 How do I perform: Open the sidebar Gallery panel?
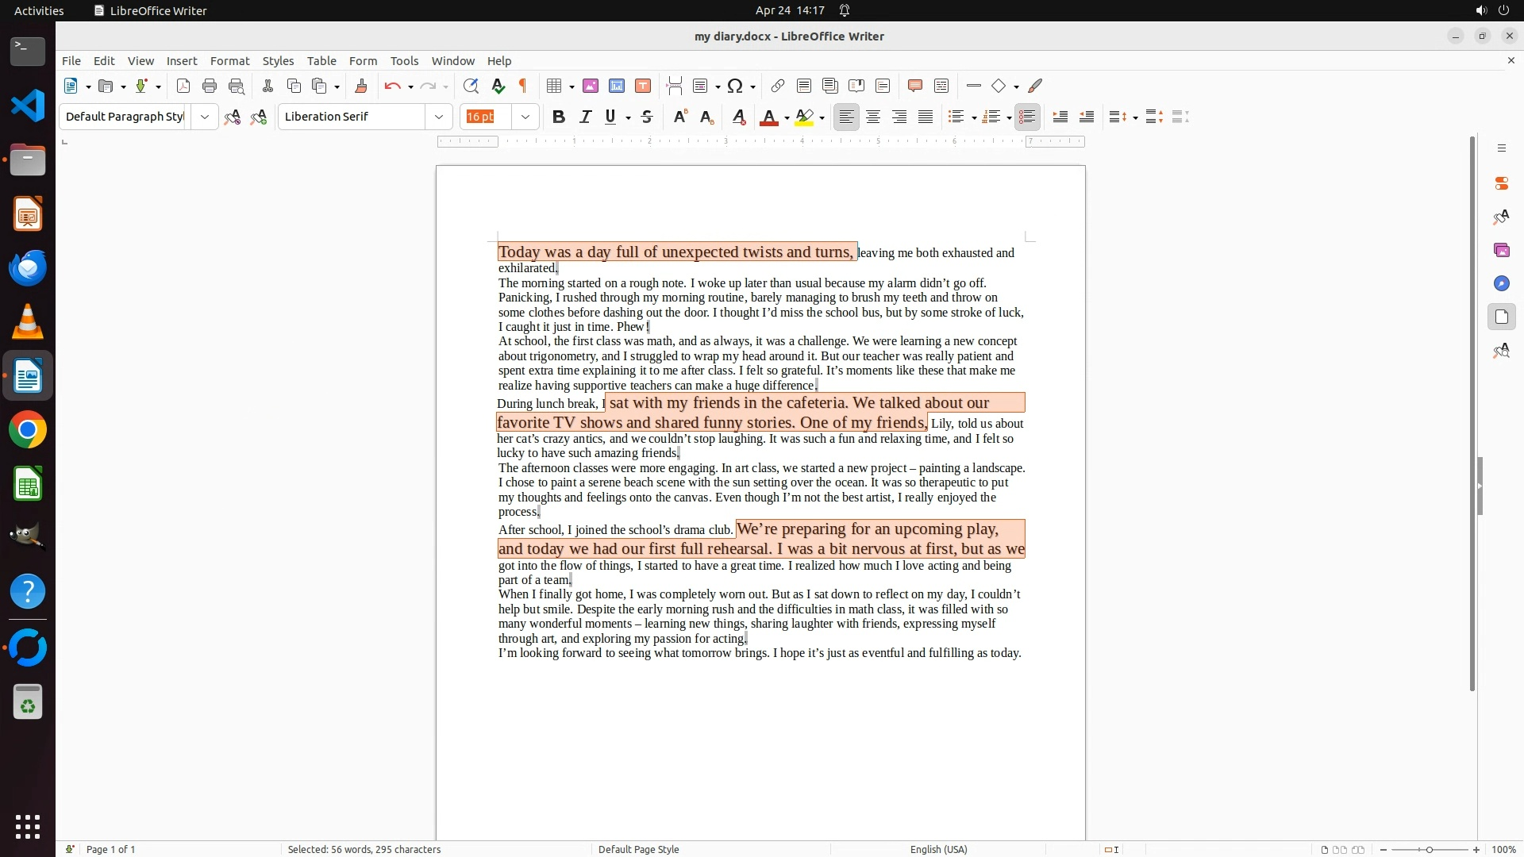point(1501,251)
